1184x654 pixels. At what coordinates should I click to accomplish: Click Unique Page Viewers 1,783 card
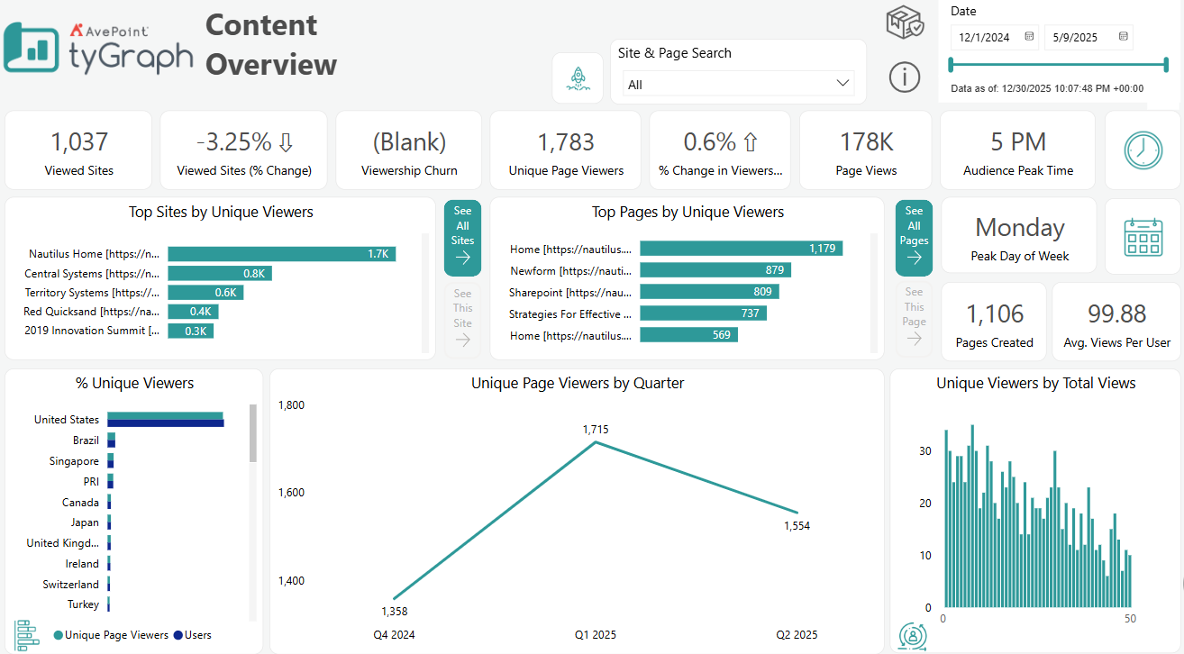click(566, 150)
